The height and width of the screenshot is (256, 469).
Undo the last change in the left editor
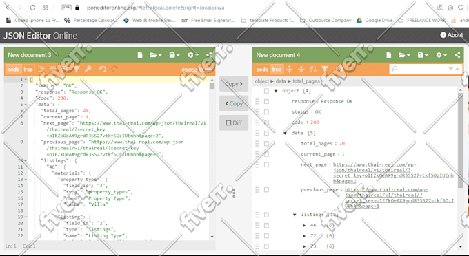[x=103, y=70]
